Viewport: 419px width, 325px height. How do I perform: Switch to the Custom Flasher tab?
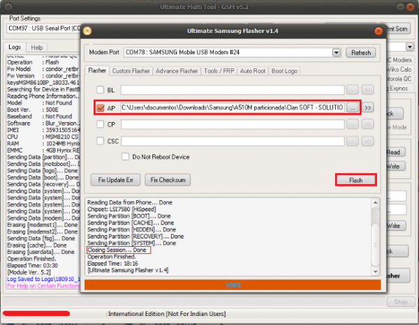[131, 71]
